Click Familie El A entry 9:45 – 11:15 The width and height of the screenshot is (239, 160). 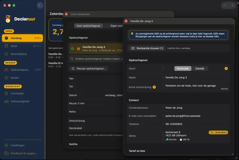(56, 65)
